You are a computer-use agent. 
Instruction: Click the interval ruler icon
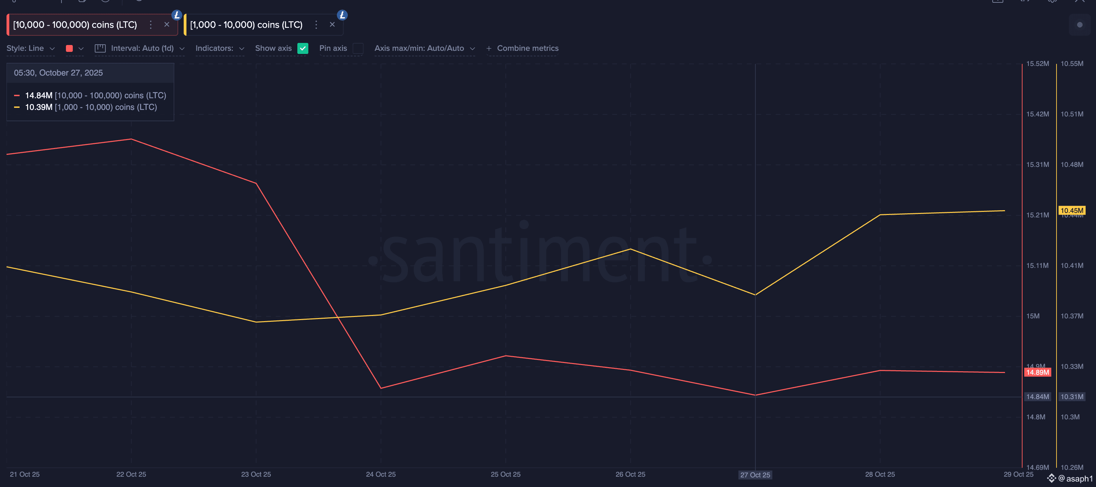click(x=100, y=48)
